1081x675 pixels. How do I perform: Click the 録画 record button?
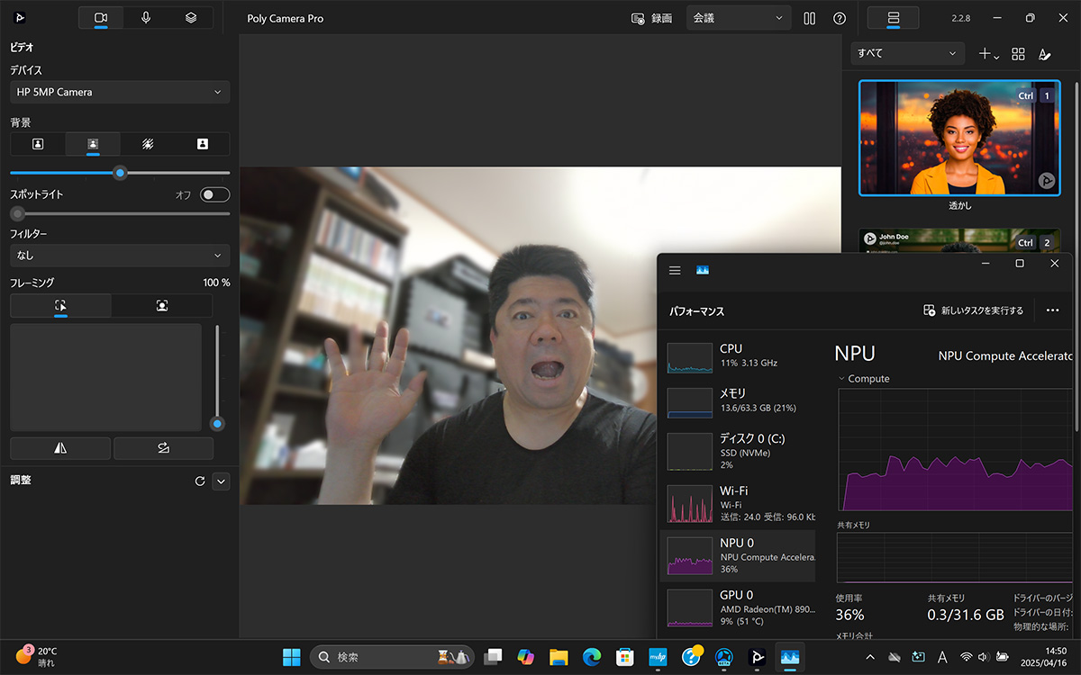[652, 18]
